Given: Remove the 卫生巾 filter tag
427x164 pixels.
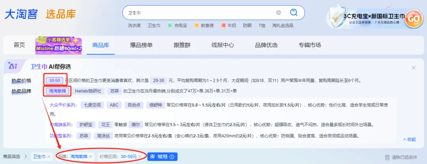Looking at the screenshot, I should (49, 156).
